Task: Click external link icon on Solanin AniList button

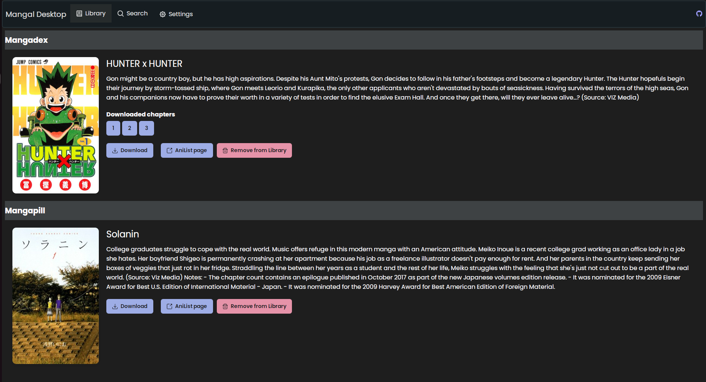Action: click(169, 307)
